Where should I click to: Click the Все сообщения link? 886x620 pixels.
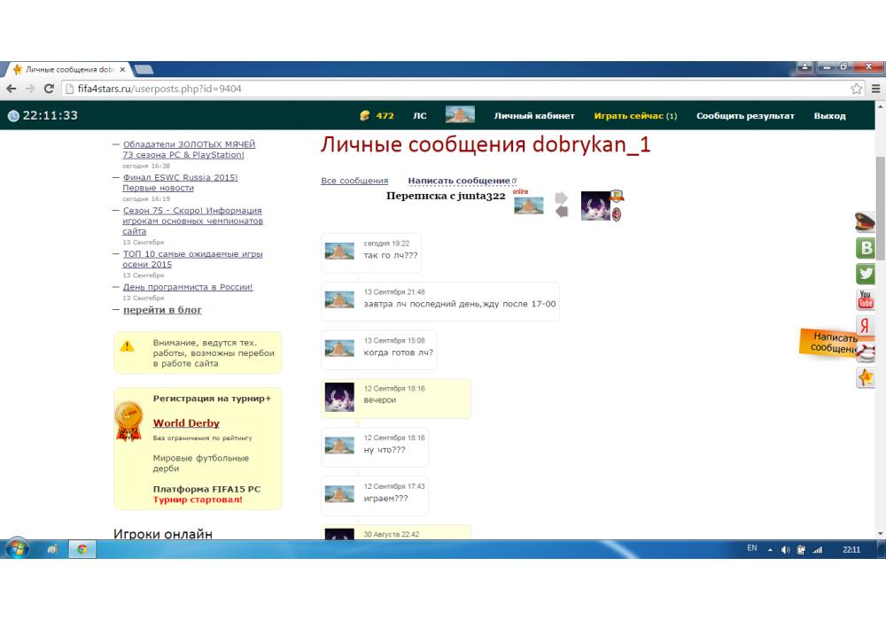[354, 181]
